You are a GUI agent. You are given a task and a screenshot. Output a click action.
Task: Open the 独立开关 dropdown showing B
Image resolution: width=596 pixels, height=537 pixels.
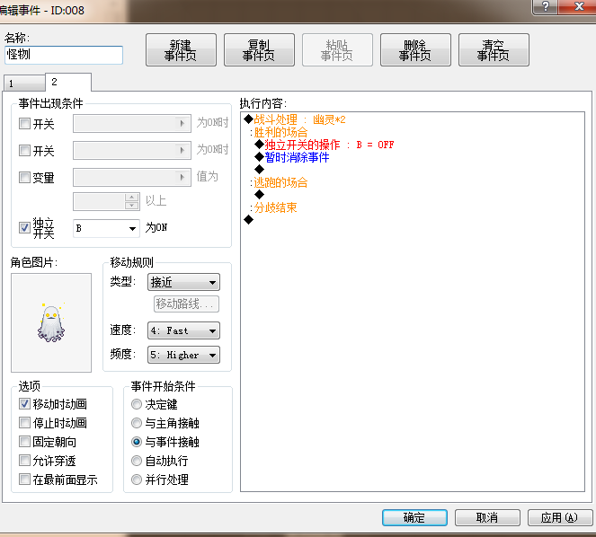(106, 228)
